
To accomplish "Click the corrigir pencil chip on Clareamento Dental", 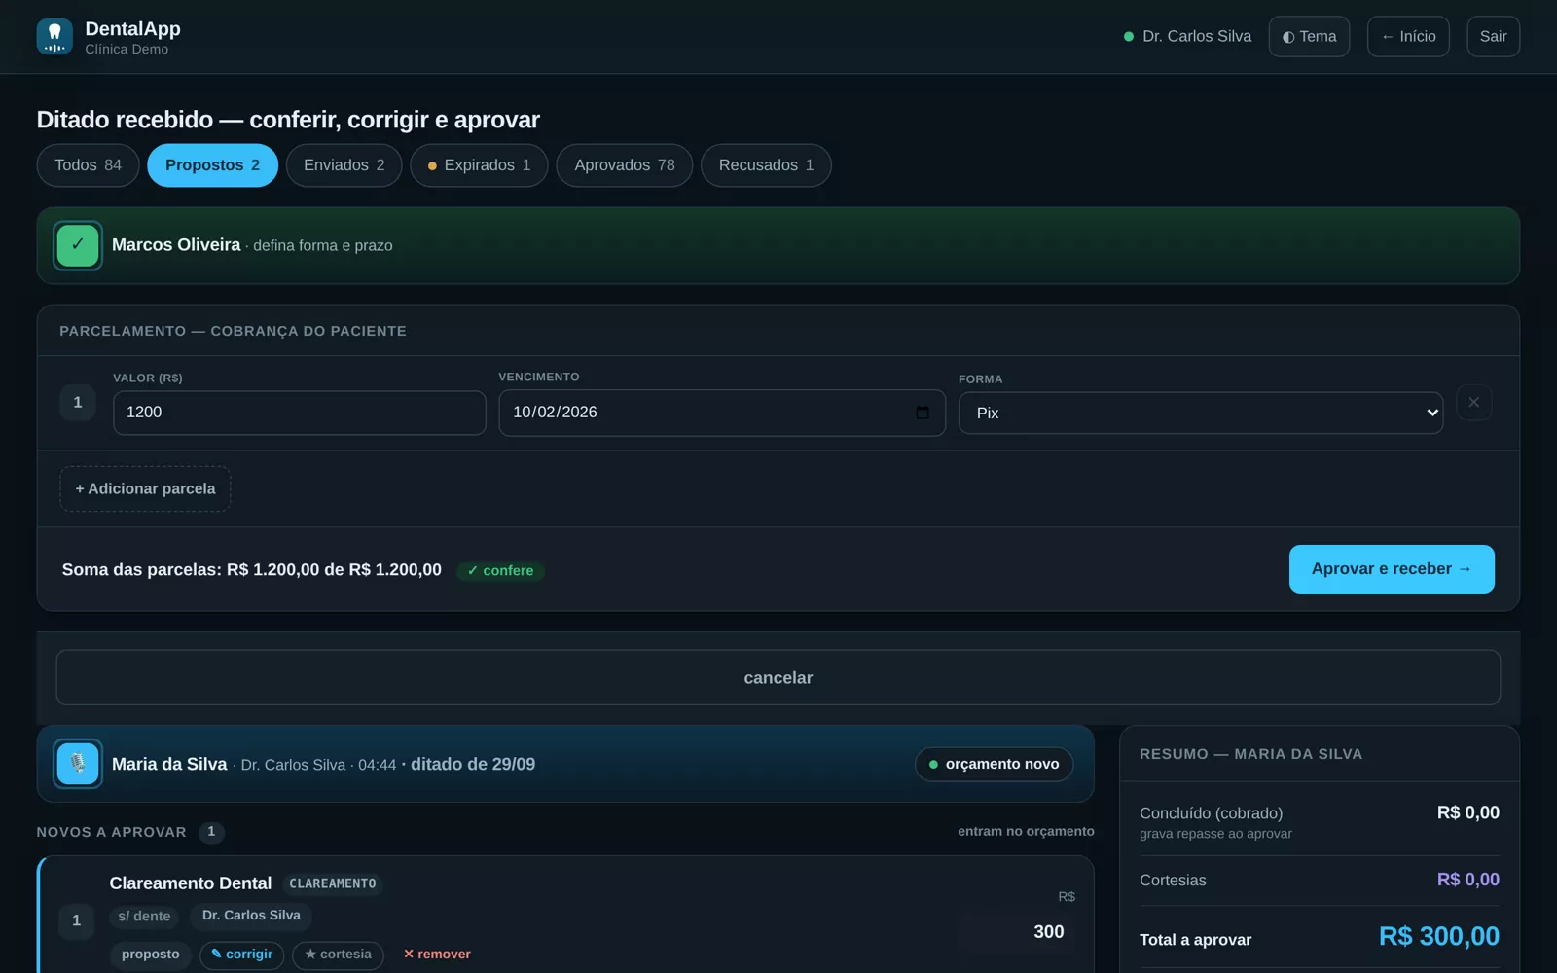I will 242,955.
